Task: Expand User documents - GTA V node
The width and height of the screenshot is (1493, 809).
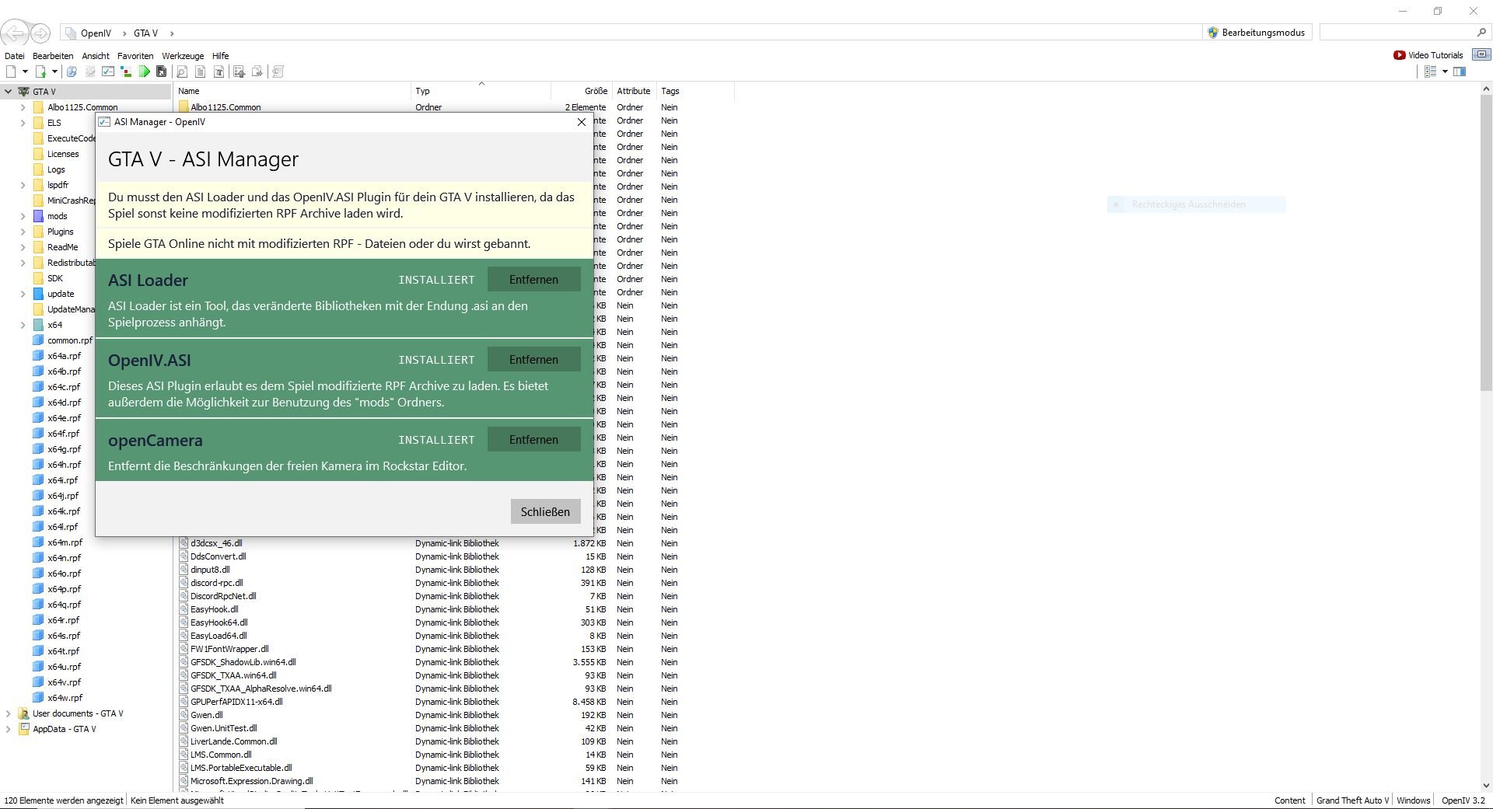Action: pyautogui.click(x=9, y=713)
